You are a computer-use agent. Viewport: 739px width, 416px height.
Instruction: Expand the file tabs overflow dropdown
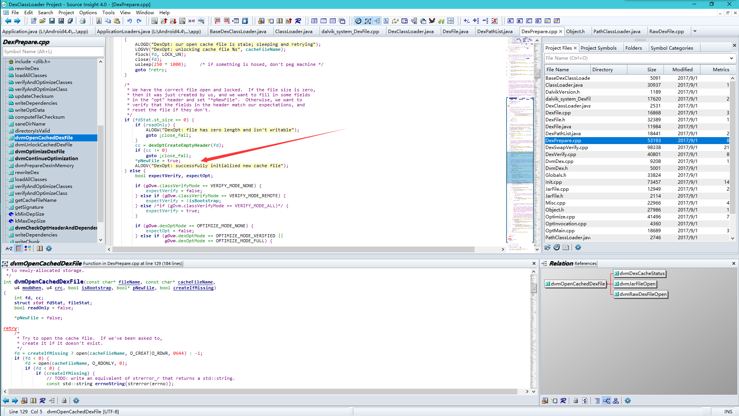click(x=695, y=31)
